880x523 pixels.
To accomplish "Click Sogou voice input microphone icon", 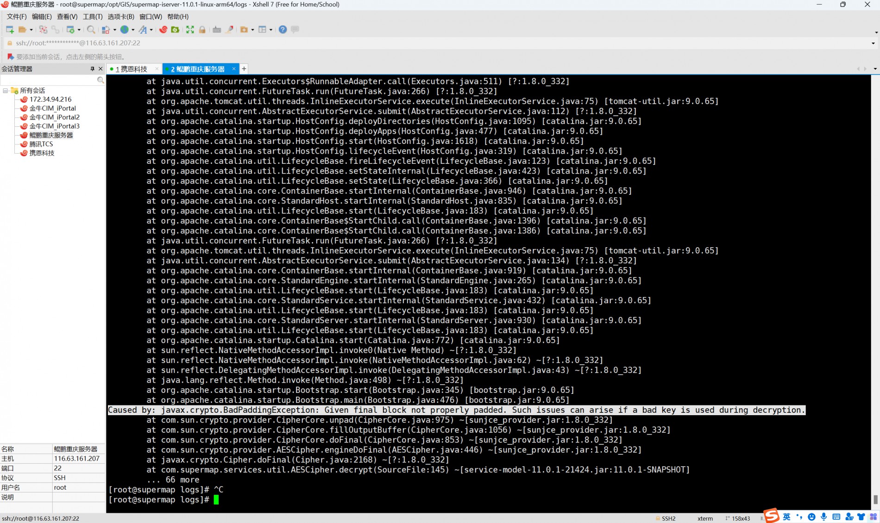I will pyautogui.click(x=823, y=517).
